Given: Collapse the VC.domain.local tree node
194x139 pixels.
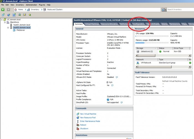Looking at the screenshot, I should [2, 20].
